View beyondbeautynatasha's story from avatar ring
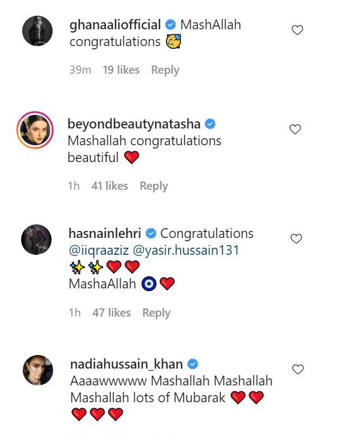This screenshot has height=438, width=353. pyautogui.click(x=35, y=130)
